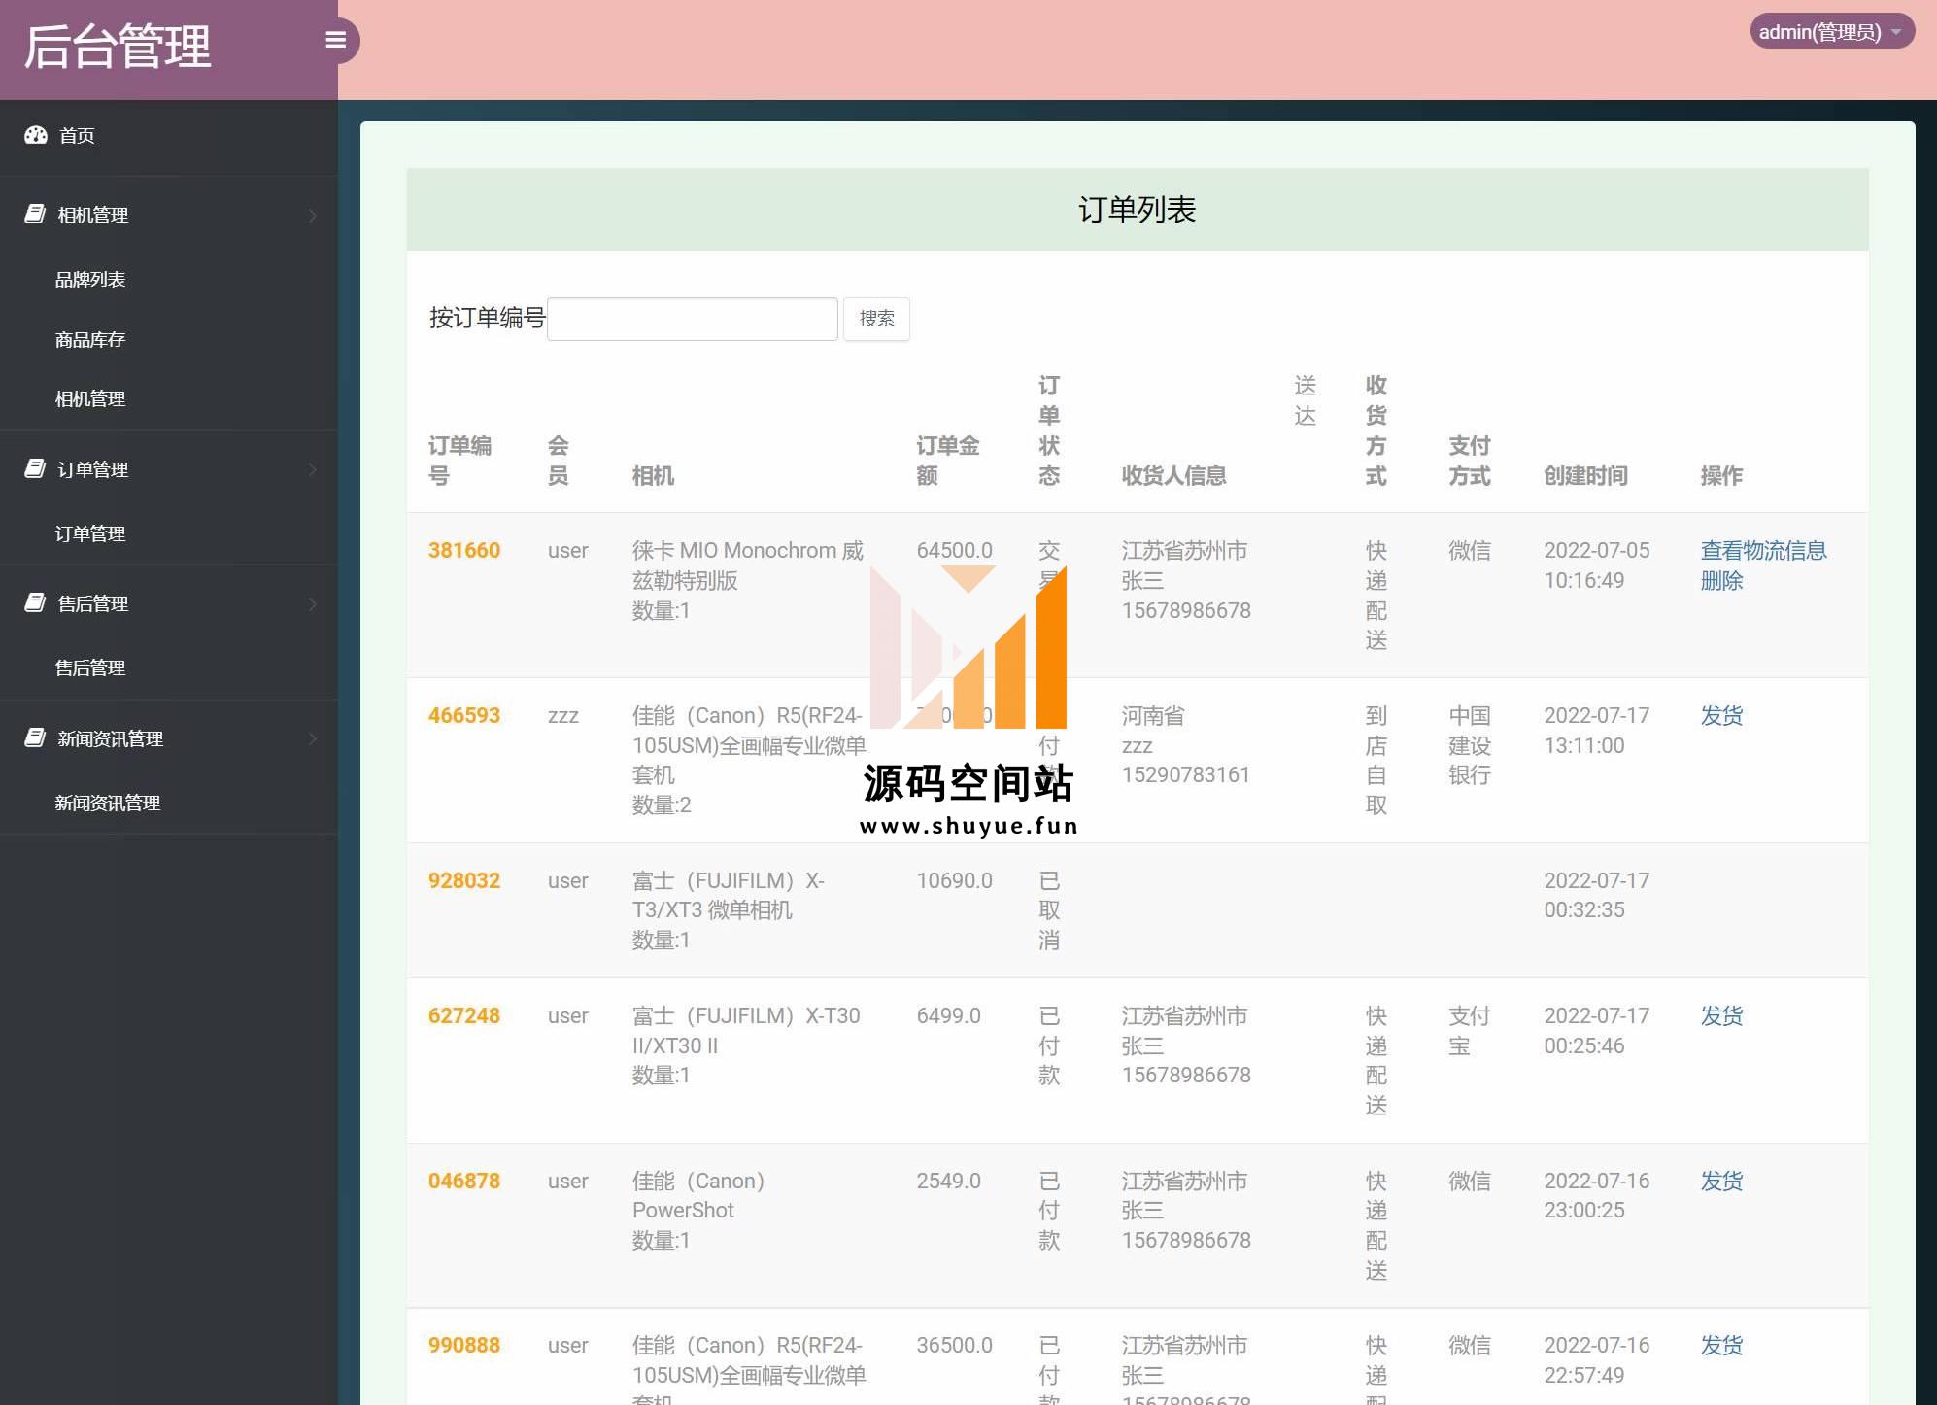Click timestamp 2022-07-05 10:16:49

pyautogui.click(x=1597, y=565)
